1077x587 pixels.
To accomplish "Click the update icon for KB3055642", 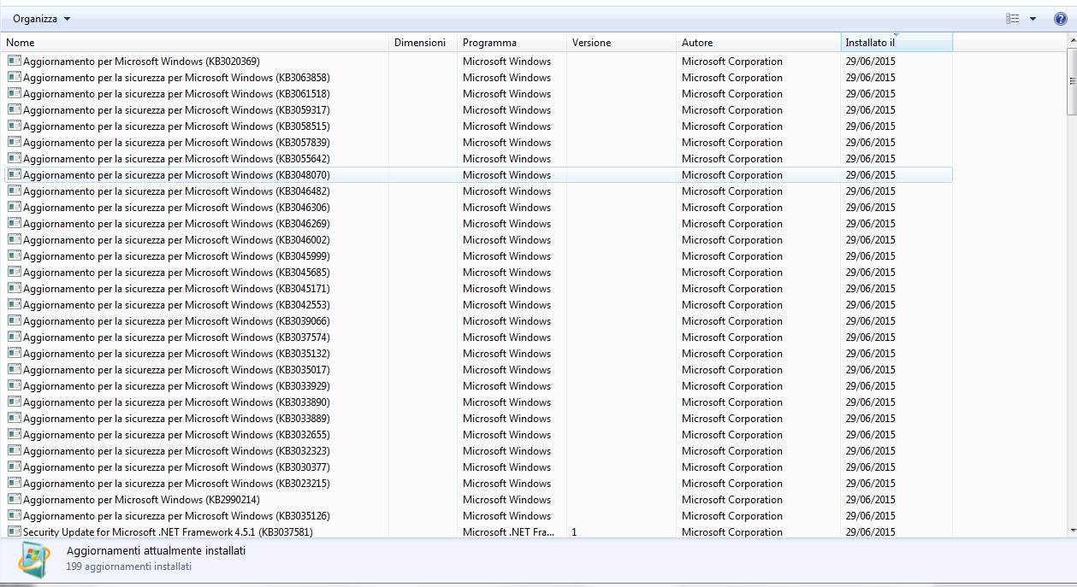I will coord(14,158).
